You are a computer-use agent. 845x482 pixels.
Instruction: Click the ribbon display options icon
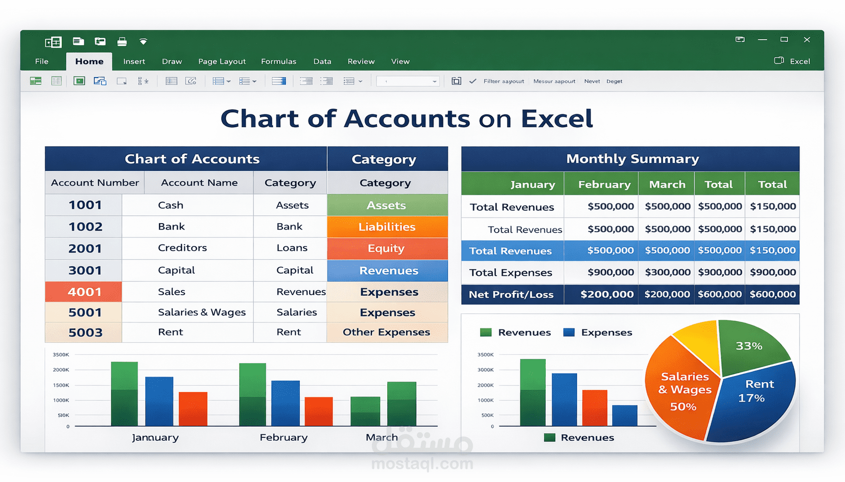[x=740, y=39]
